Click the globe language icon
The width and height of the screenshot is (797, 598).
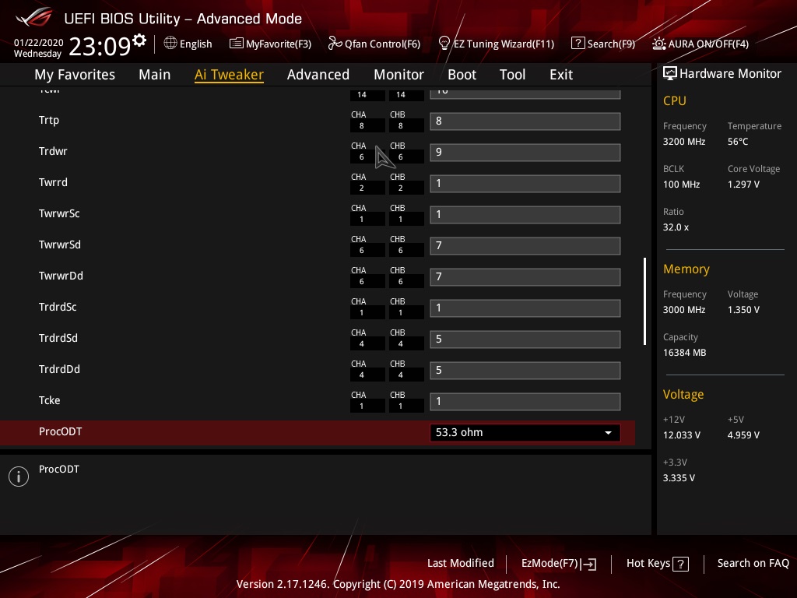(170, 44)
